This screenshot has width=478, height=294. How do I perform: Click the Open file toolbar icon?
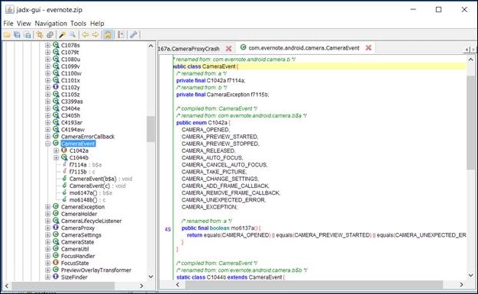pyautogui.click(x=7, y=35)
